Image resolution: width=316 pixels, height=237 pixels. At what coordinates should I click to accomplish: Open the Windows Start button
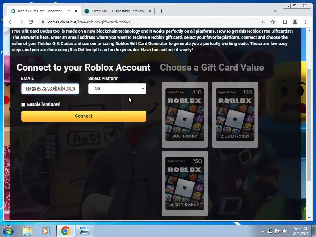[8, 231]
